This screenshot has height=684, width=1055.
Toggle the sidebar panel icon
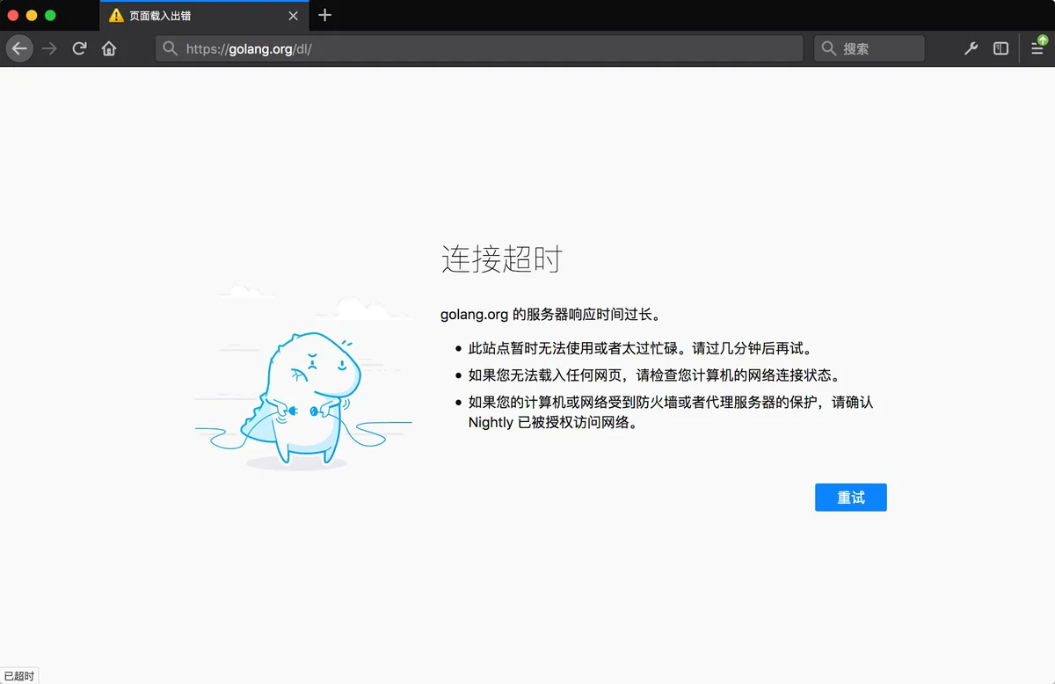click(x=1000, y=48)
